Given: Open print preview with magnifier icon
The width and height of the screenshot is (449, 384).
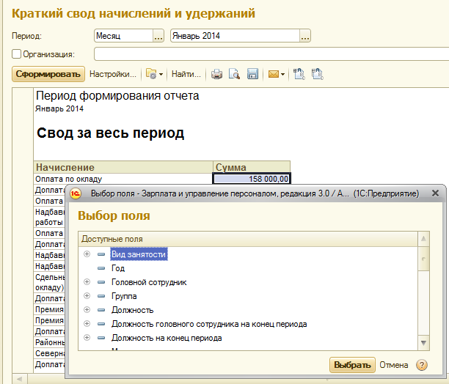Looking at the screenshot, I should (234, 74).
